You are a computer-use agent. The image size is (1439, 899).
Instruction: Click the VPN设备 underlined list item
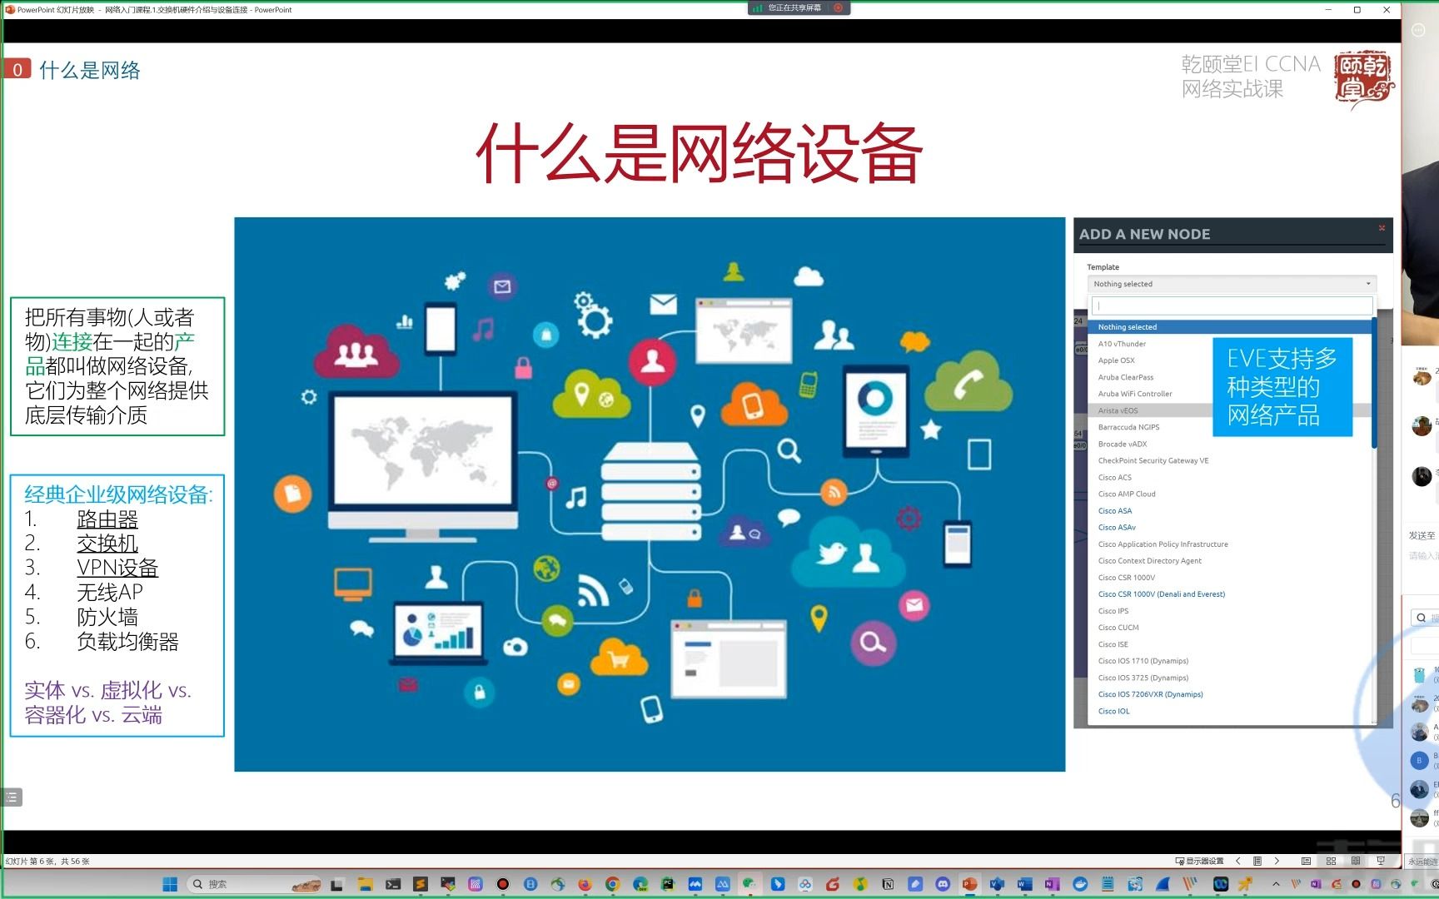tap(117, 568)
